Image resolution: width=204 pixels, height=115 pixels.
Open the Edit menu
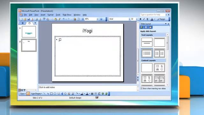point(31,15)
